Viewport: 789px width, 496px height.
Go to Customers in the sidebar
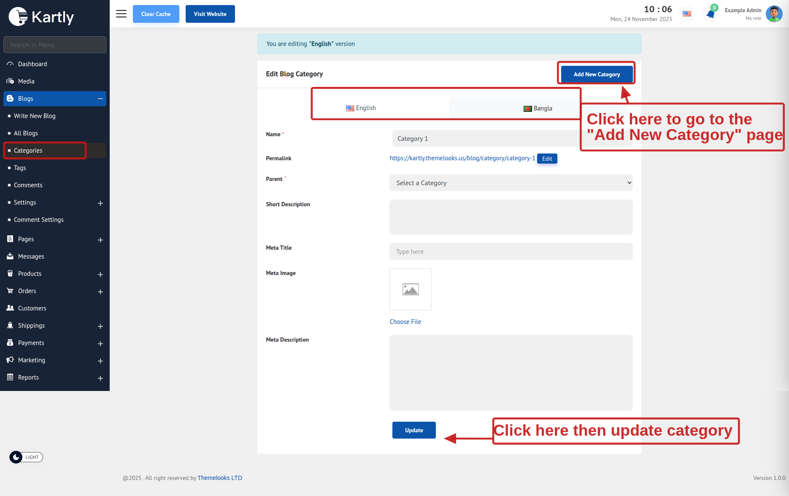point(32,308)
